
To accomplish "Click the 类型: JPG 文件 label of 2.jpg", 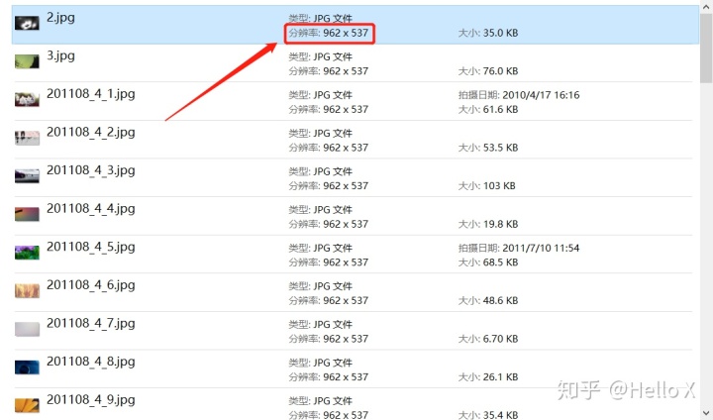I will point(320,18).
